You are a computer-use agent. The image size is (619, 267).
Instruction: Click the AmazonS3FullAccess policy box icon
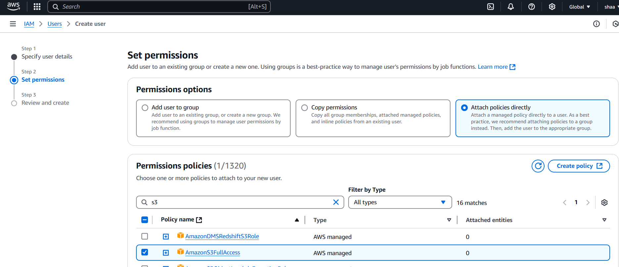[180, 251]
